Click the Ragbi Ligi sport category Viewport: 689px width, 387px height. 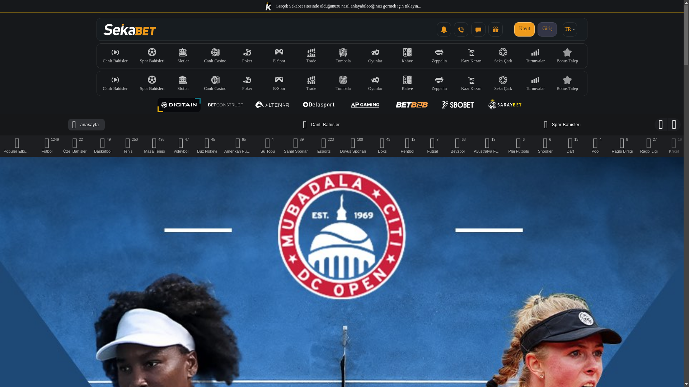pos(649,146)
